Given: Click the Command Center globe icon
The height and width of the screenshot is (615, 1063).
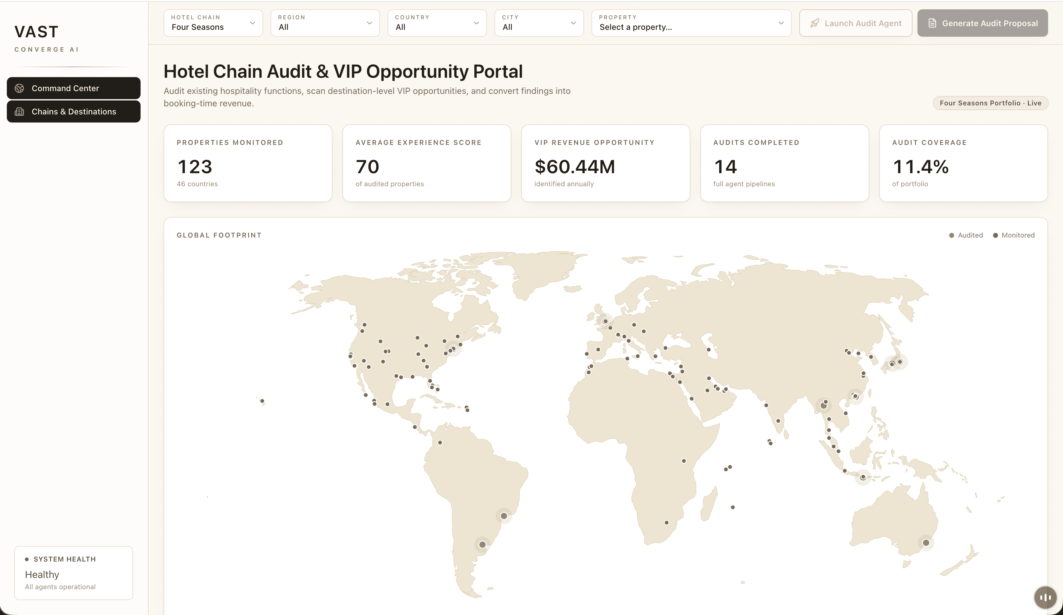Looking at the screenshot, I should (19, 88).
